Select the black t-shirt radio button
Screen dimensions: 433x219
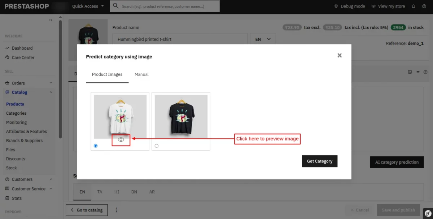pyautogui.click(x=156, y=145)
